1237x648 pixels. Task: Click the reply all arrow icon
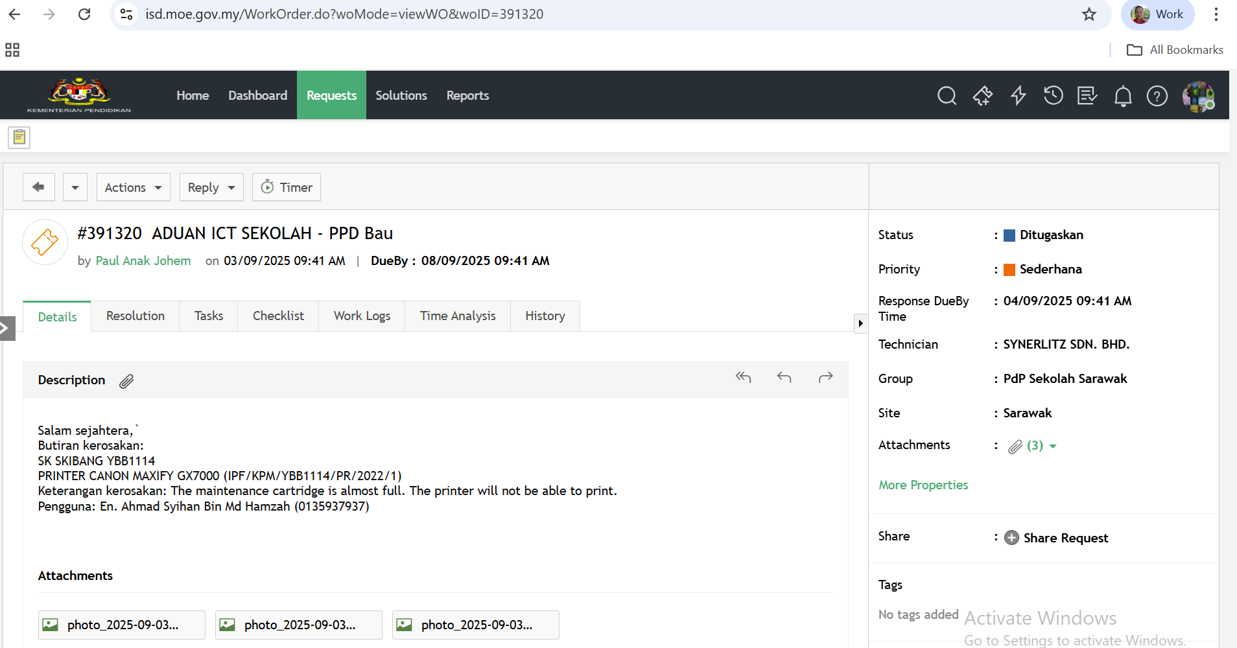tap(743, 377)
